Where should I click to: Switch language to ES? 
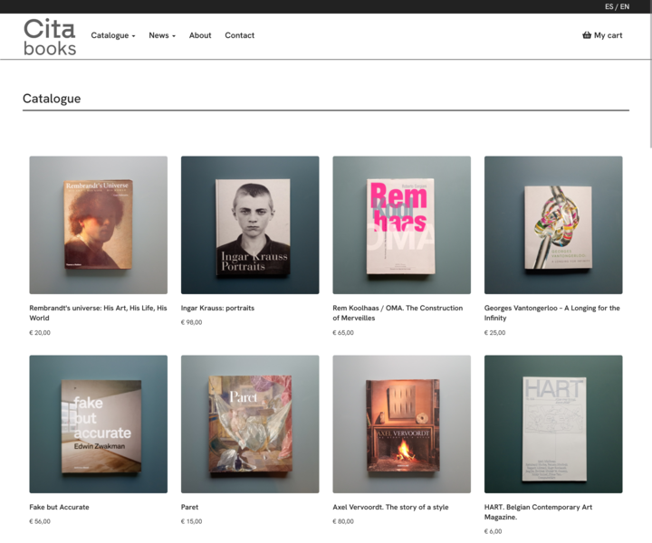click(x=609, y=6)
